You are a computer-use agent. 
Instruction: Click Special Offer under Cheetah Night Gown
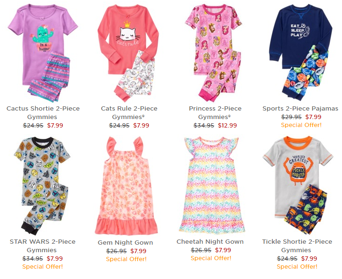[211, 258]
